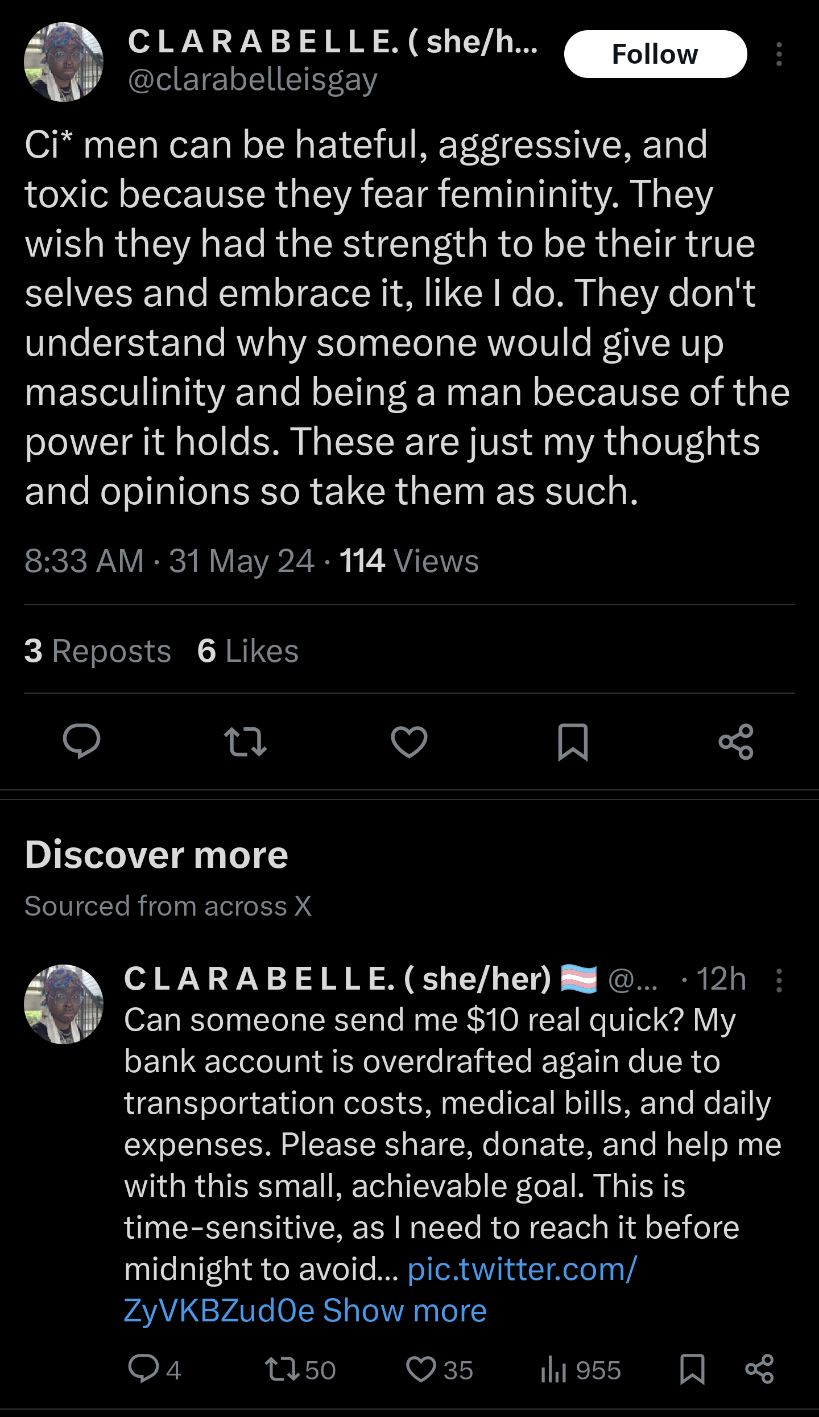This screenshot has width=819, height=1417.
Task: Share the second post via the share icon
Action: [759, 1369]
